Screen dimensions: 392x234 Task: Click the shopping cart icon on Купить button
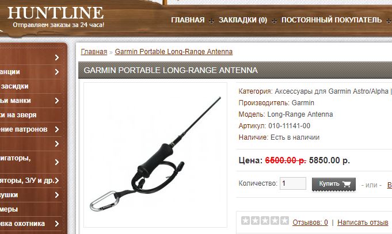[347, 184]
